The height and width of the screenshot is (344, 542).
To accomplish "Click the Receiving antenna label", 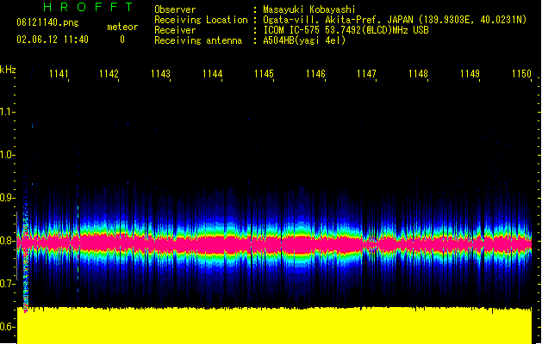I will tap(198, 40).
